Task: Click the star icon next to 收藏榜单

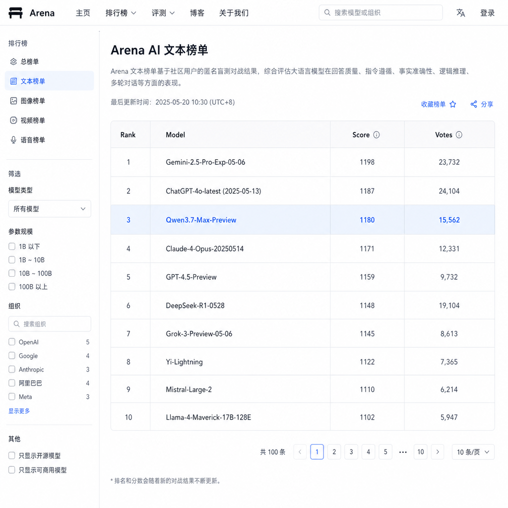Action: [453, 104]
